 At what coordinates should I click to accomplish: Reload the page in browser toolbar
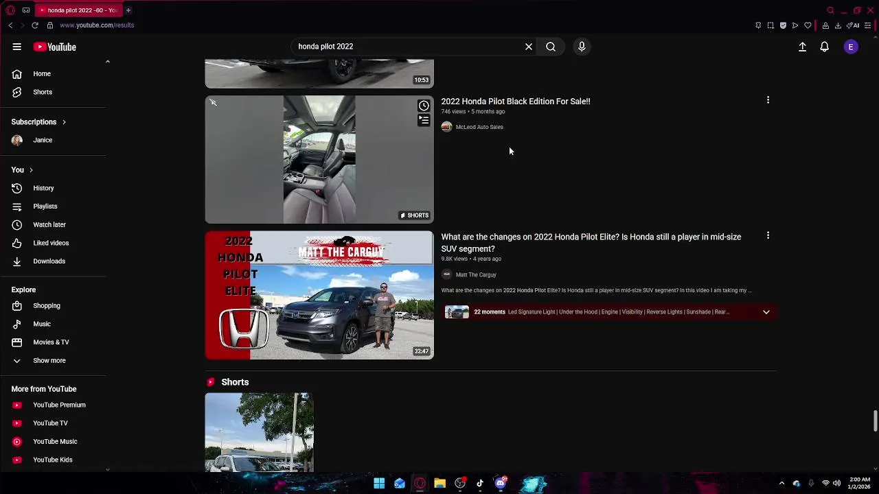point(35,25)
